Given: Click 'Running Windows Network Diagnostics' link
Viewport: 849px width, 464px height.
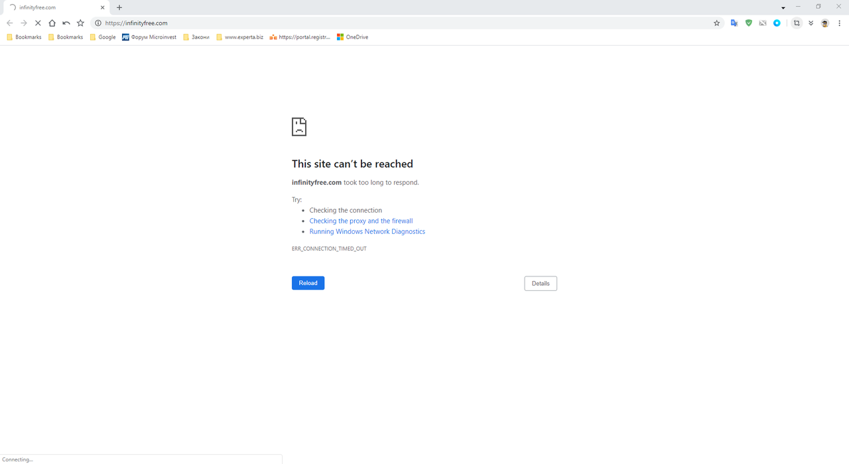Looking at the screenshot, I should tap(367, 231).
